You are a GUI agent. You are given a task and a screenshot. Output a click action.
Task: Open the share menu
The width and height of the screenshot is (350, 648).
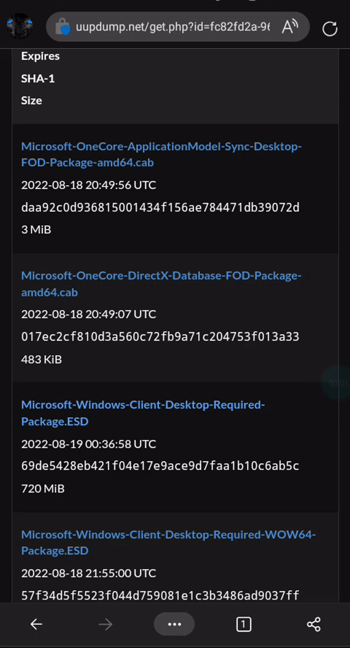tap(313, 624)
